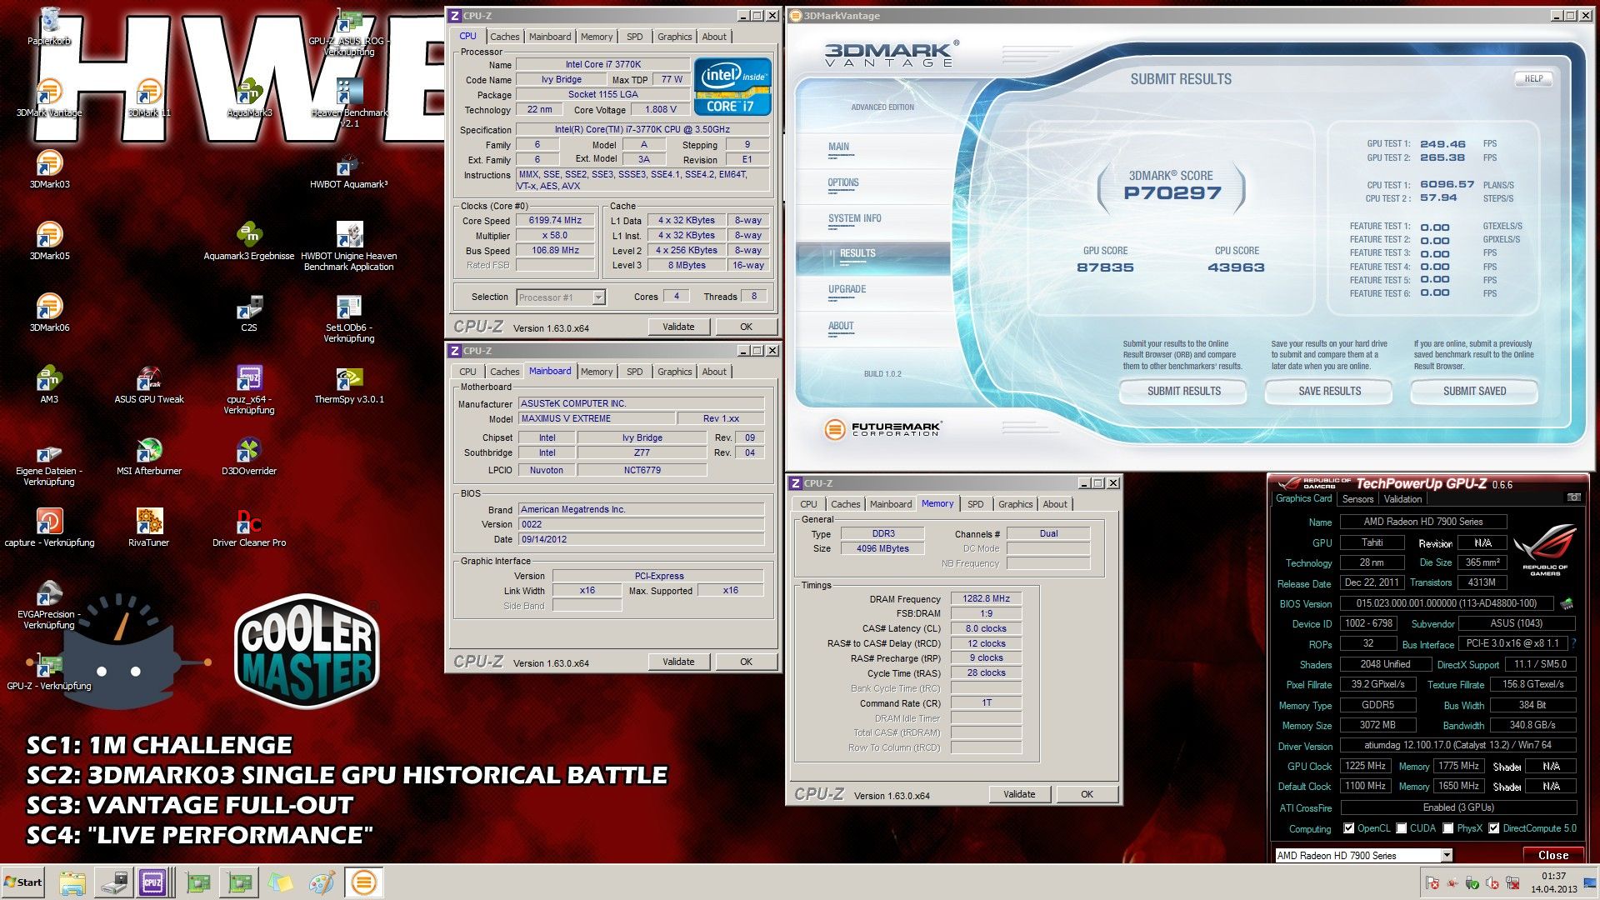
Task: Open Sensors tab in GPU-Z
Action: [x=1357, y=499]
